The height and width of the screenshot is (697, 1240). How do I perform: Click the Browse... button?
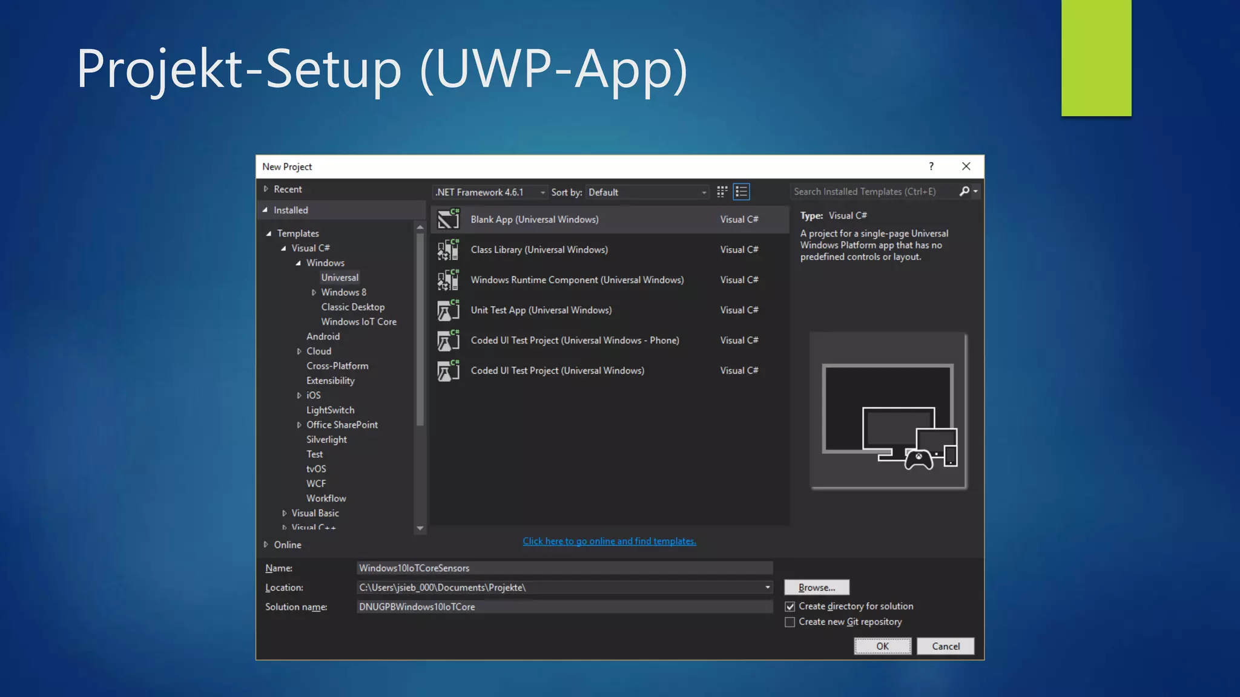tap(816, 587)
